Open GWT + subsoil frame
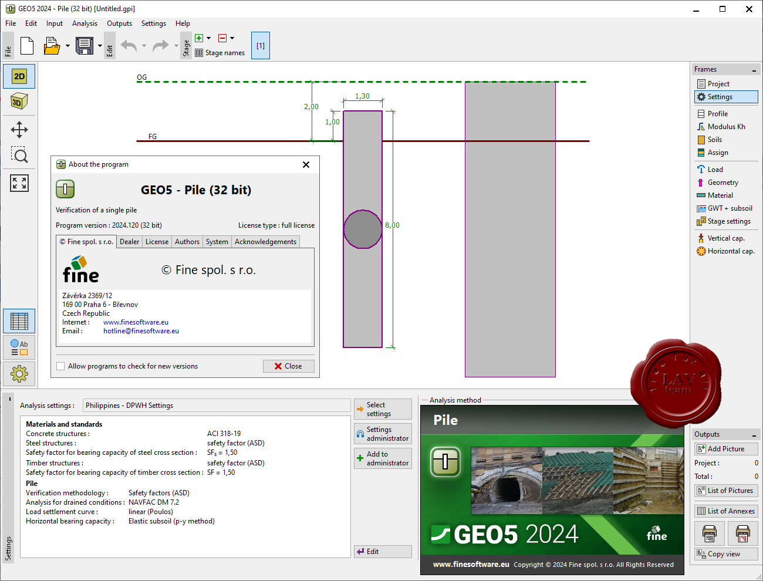763x581 pixels. click(726, 208)
